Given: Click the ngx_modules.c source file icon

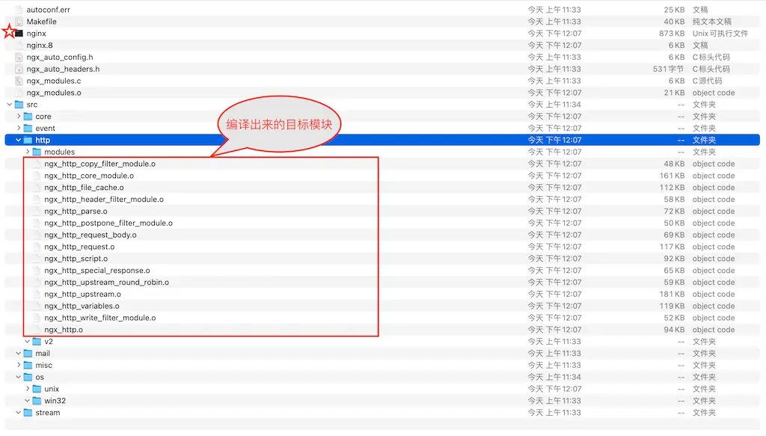Looking at the screenshot, I should pos(19,81).
